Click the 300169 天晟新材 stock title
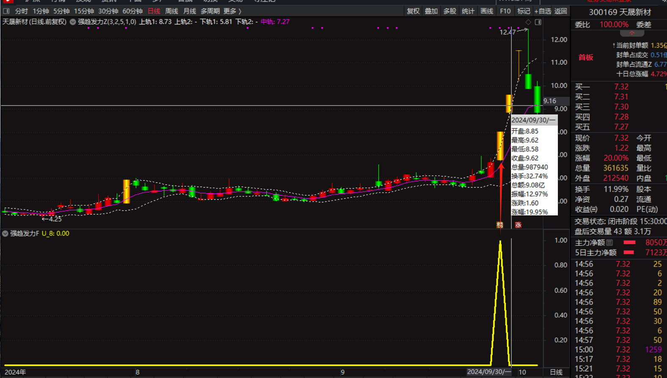The height and width of the screenshot is (378, 667). coord(620,12)
